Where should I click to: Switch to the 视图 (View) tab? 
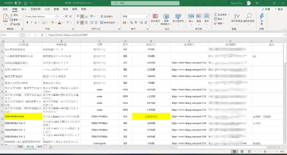pos(75,9)
